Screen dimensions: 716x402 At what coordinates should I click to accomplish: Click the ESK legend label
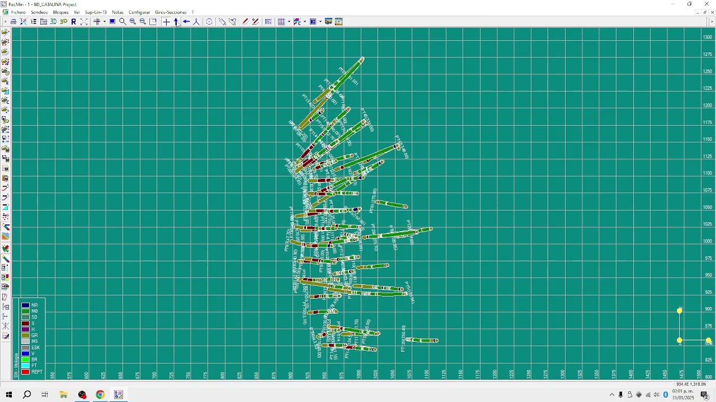(36, 348)
